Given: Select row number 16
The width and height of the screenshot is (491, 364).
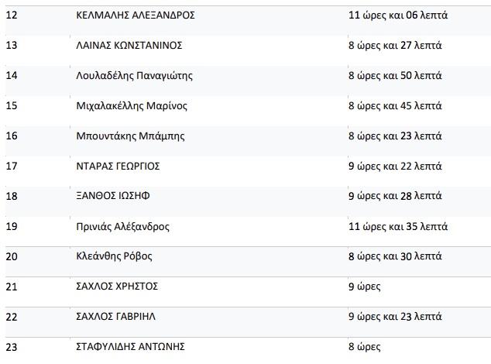Looking at the screenshot, I should 12,136.
